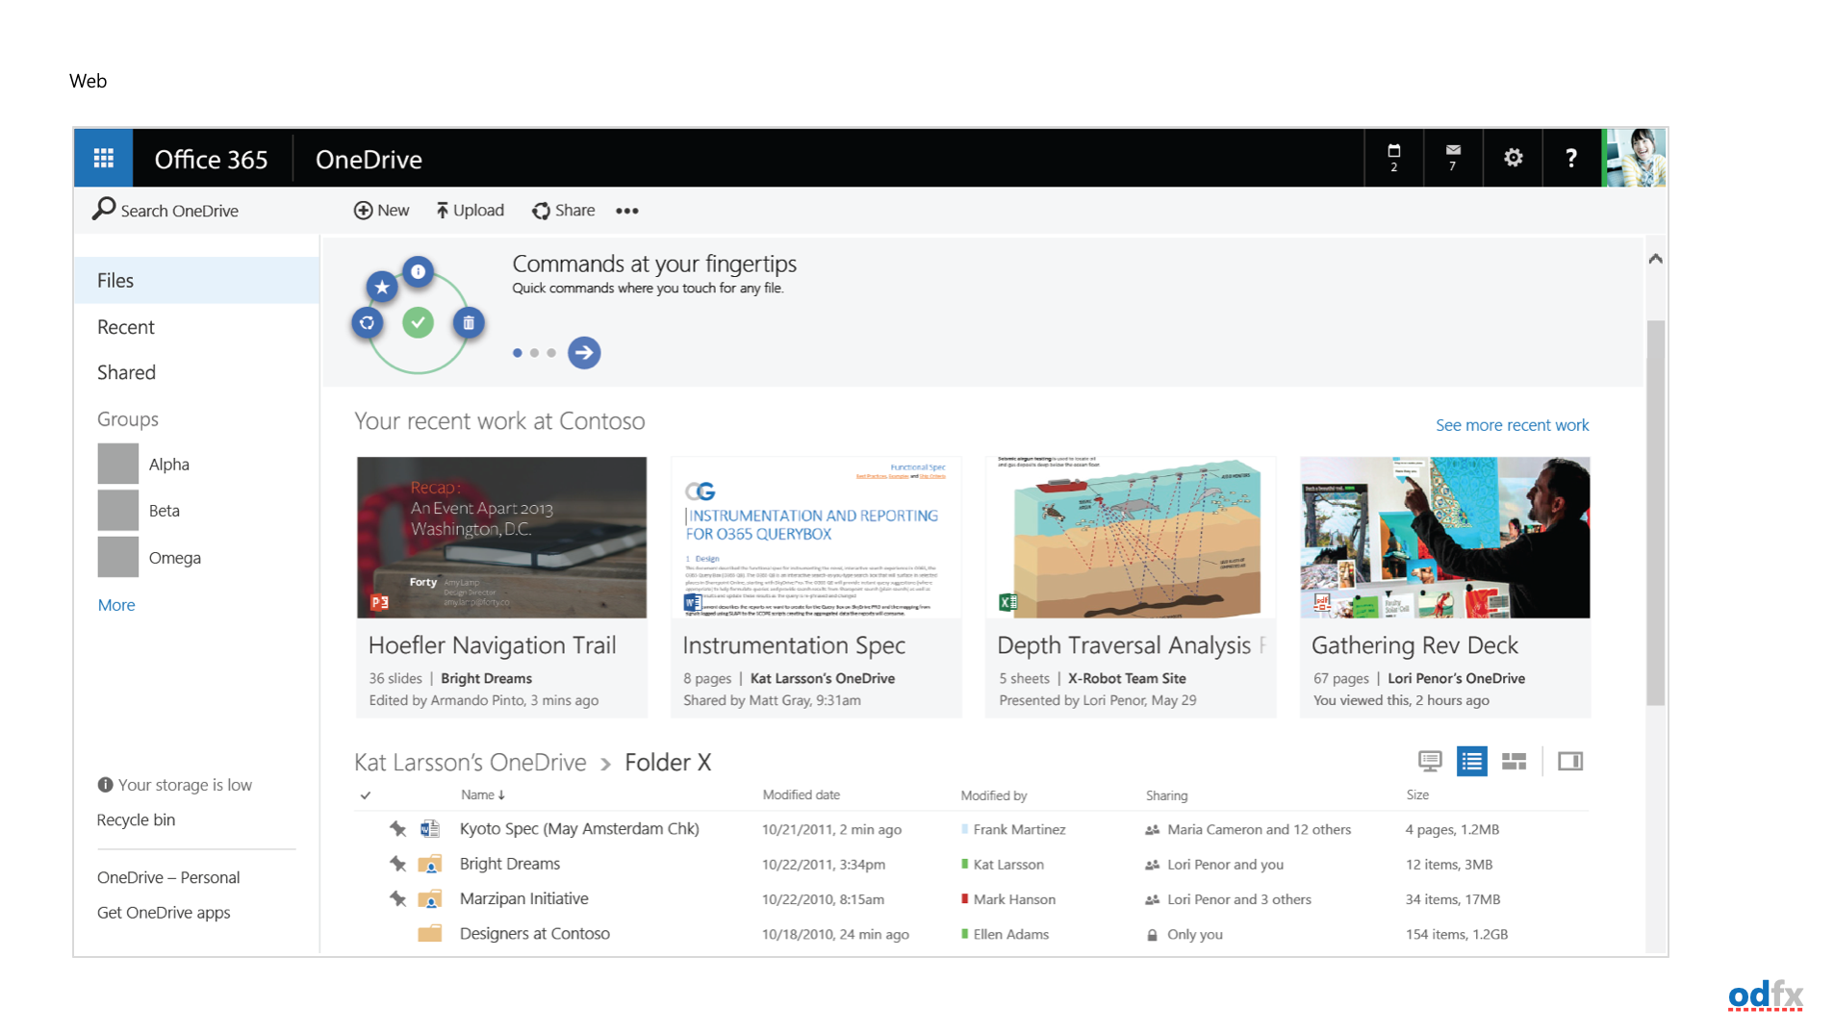Open the Marzipan Initiative folder
The width and height of the screenshot is (1834, 1033).
524,898
